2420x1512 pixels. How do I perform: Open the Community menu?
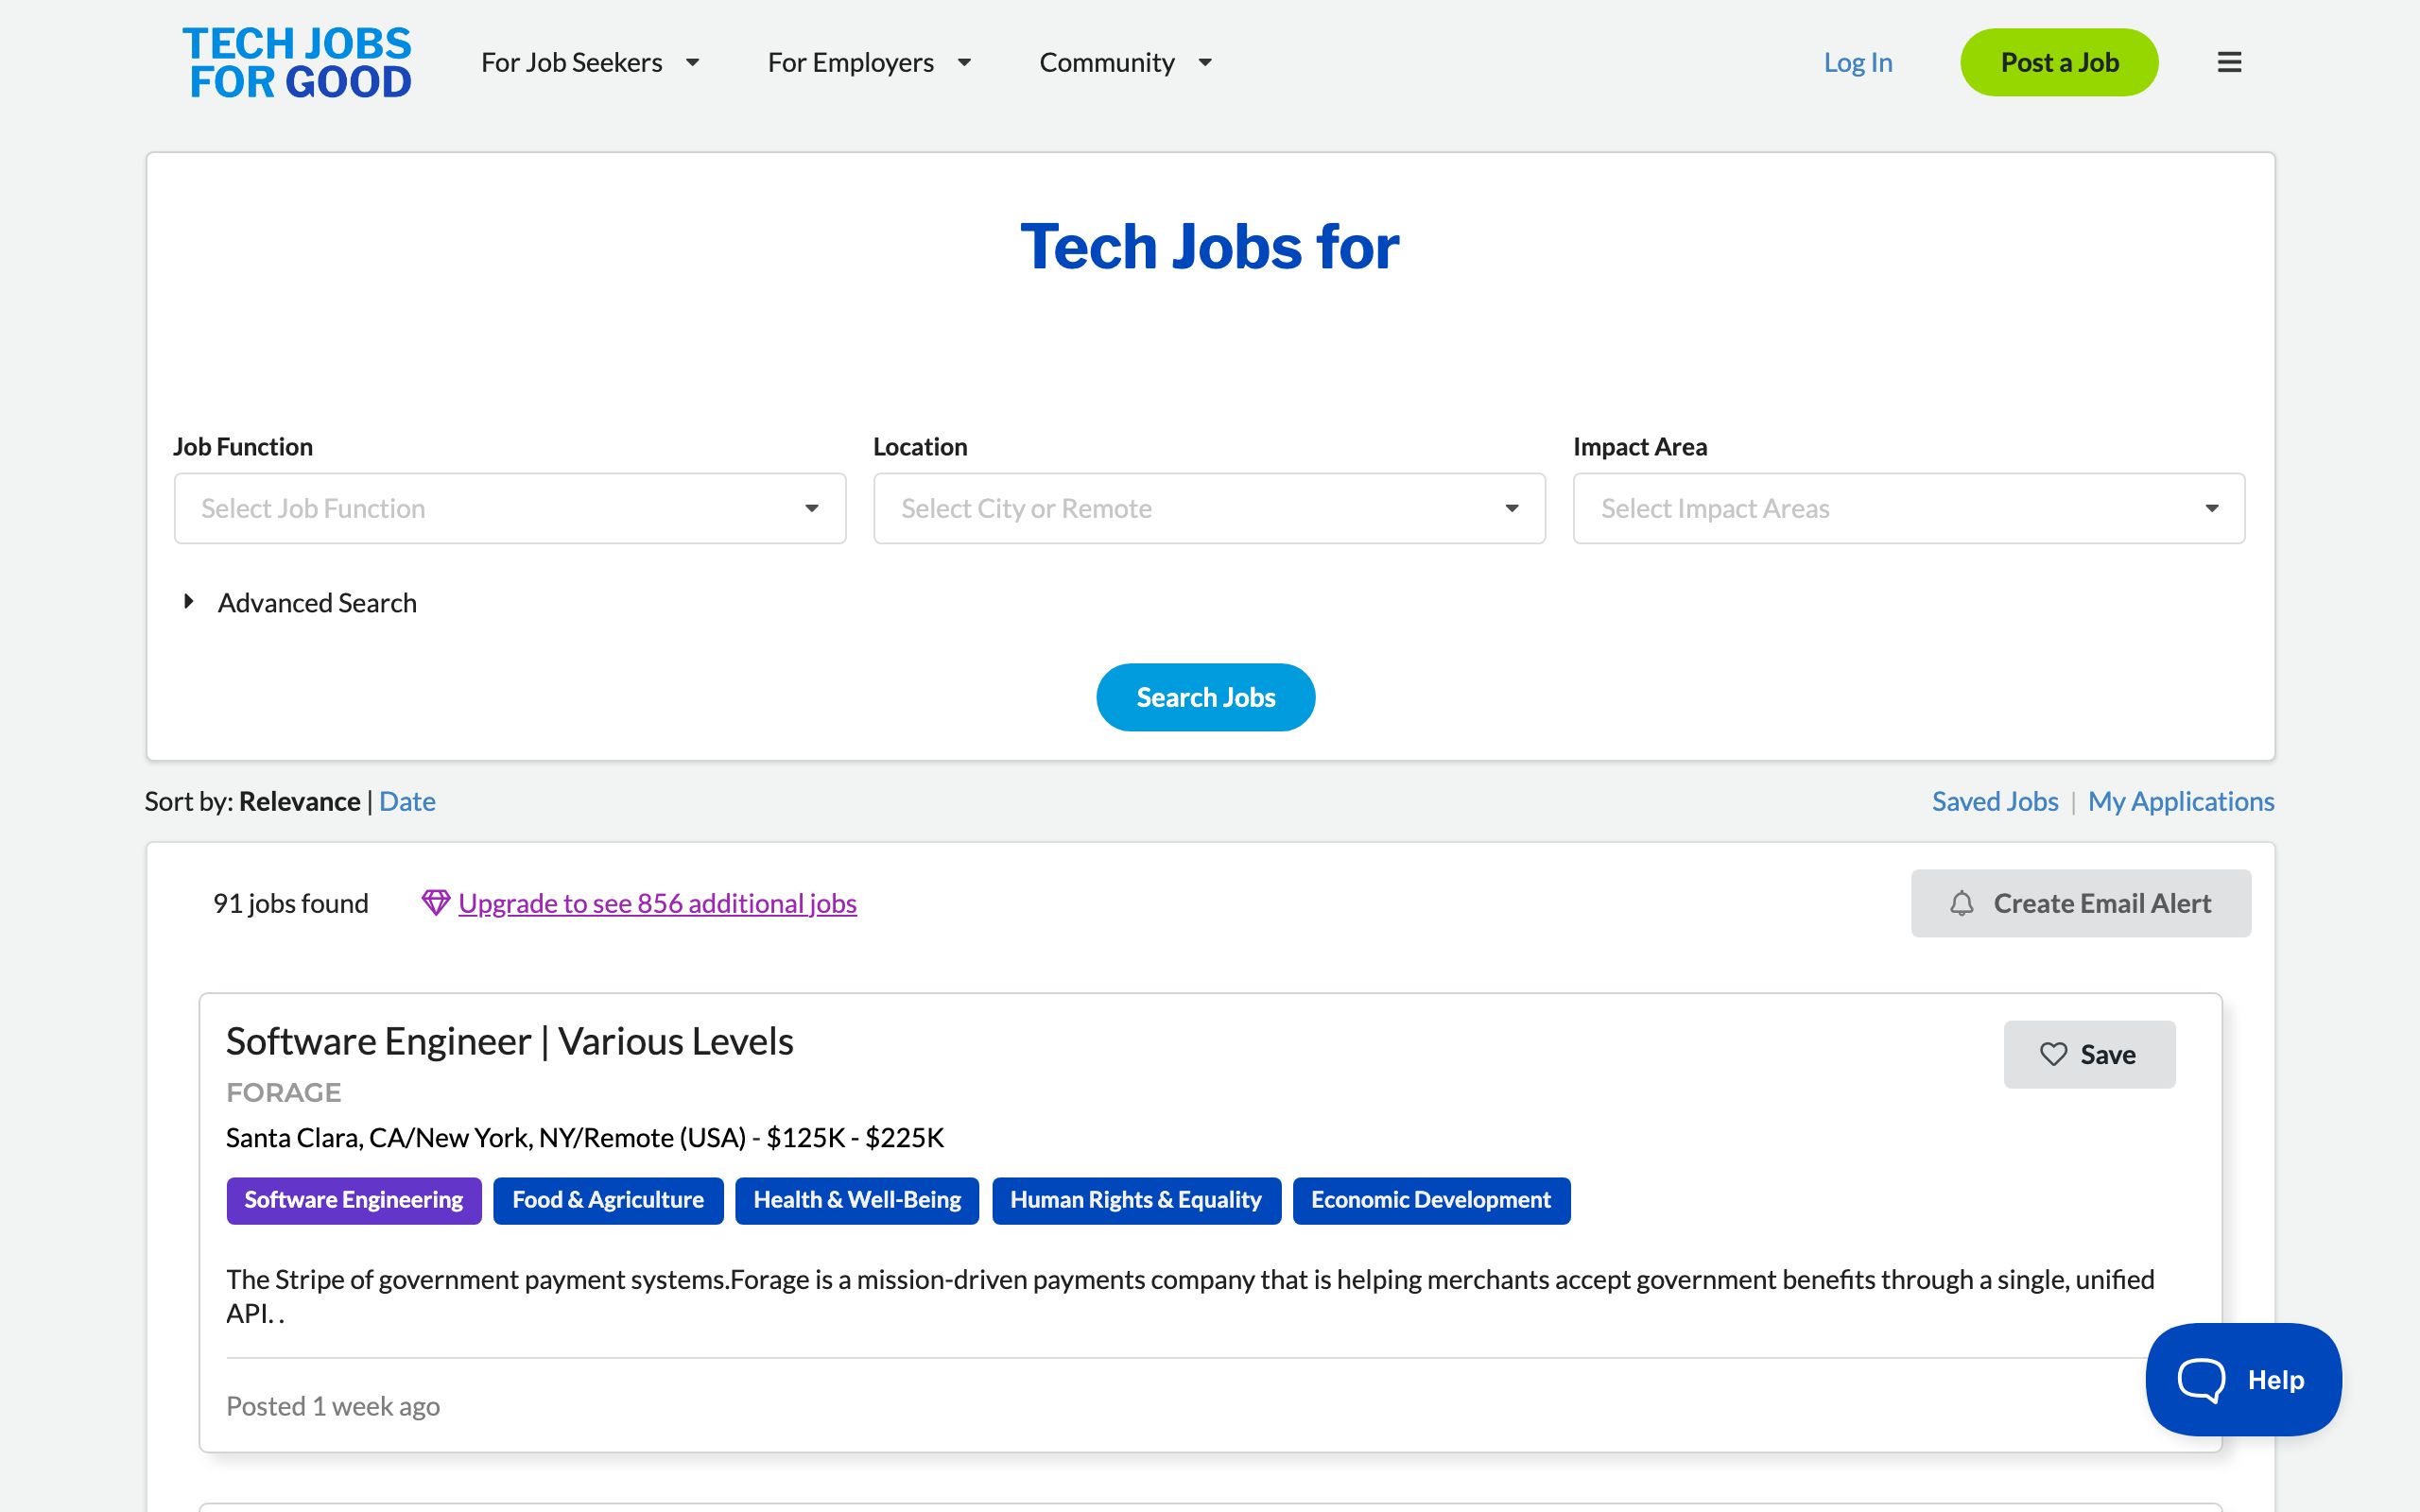[1125, 62]
